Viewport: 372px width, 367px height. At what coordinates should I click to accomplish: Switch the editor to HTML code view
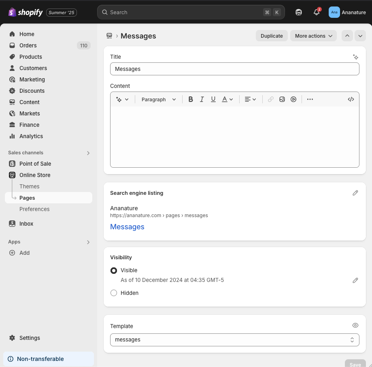pyautogui.click(x=351, y=99)
